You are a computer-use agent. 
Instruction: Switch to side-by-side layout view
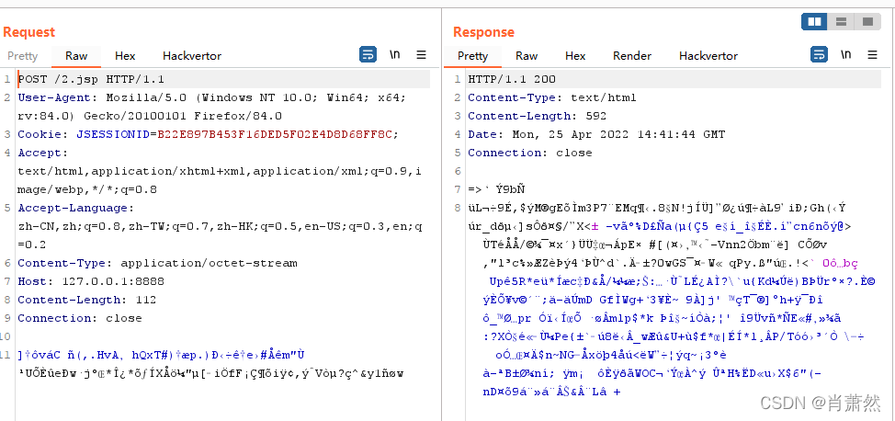(x=814, y=21)
